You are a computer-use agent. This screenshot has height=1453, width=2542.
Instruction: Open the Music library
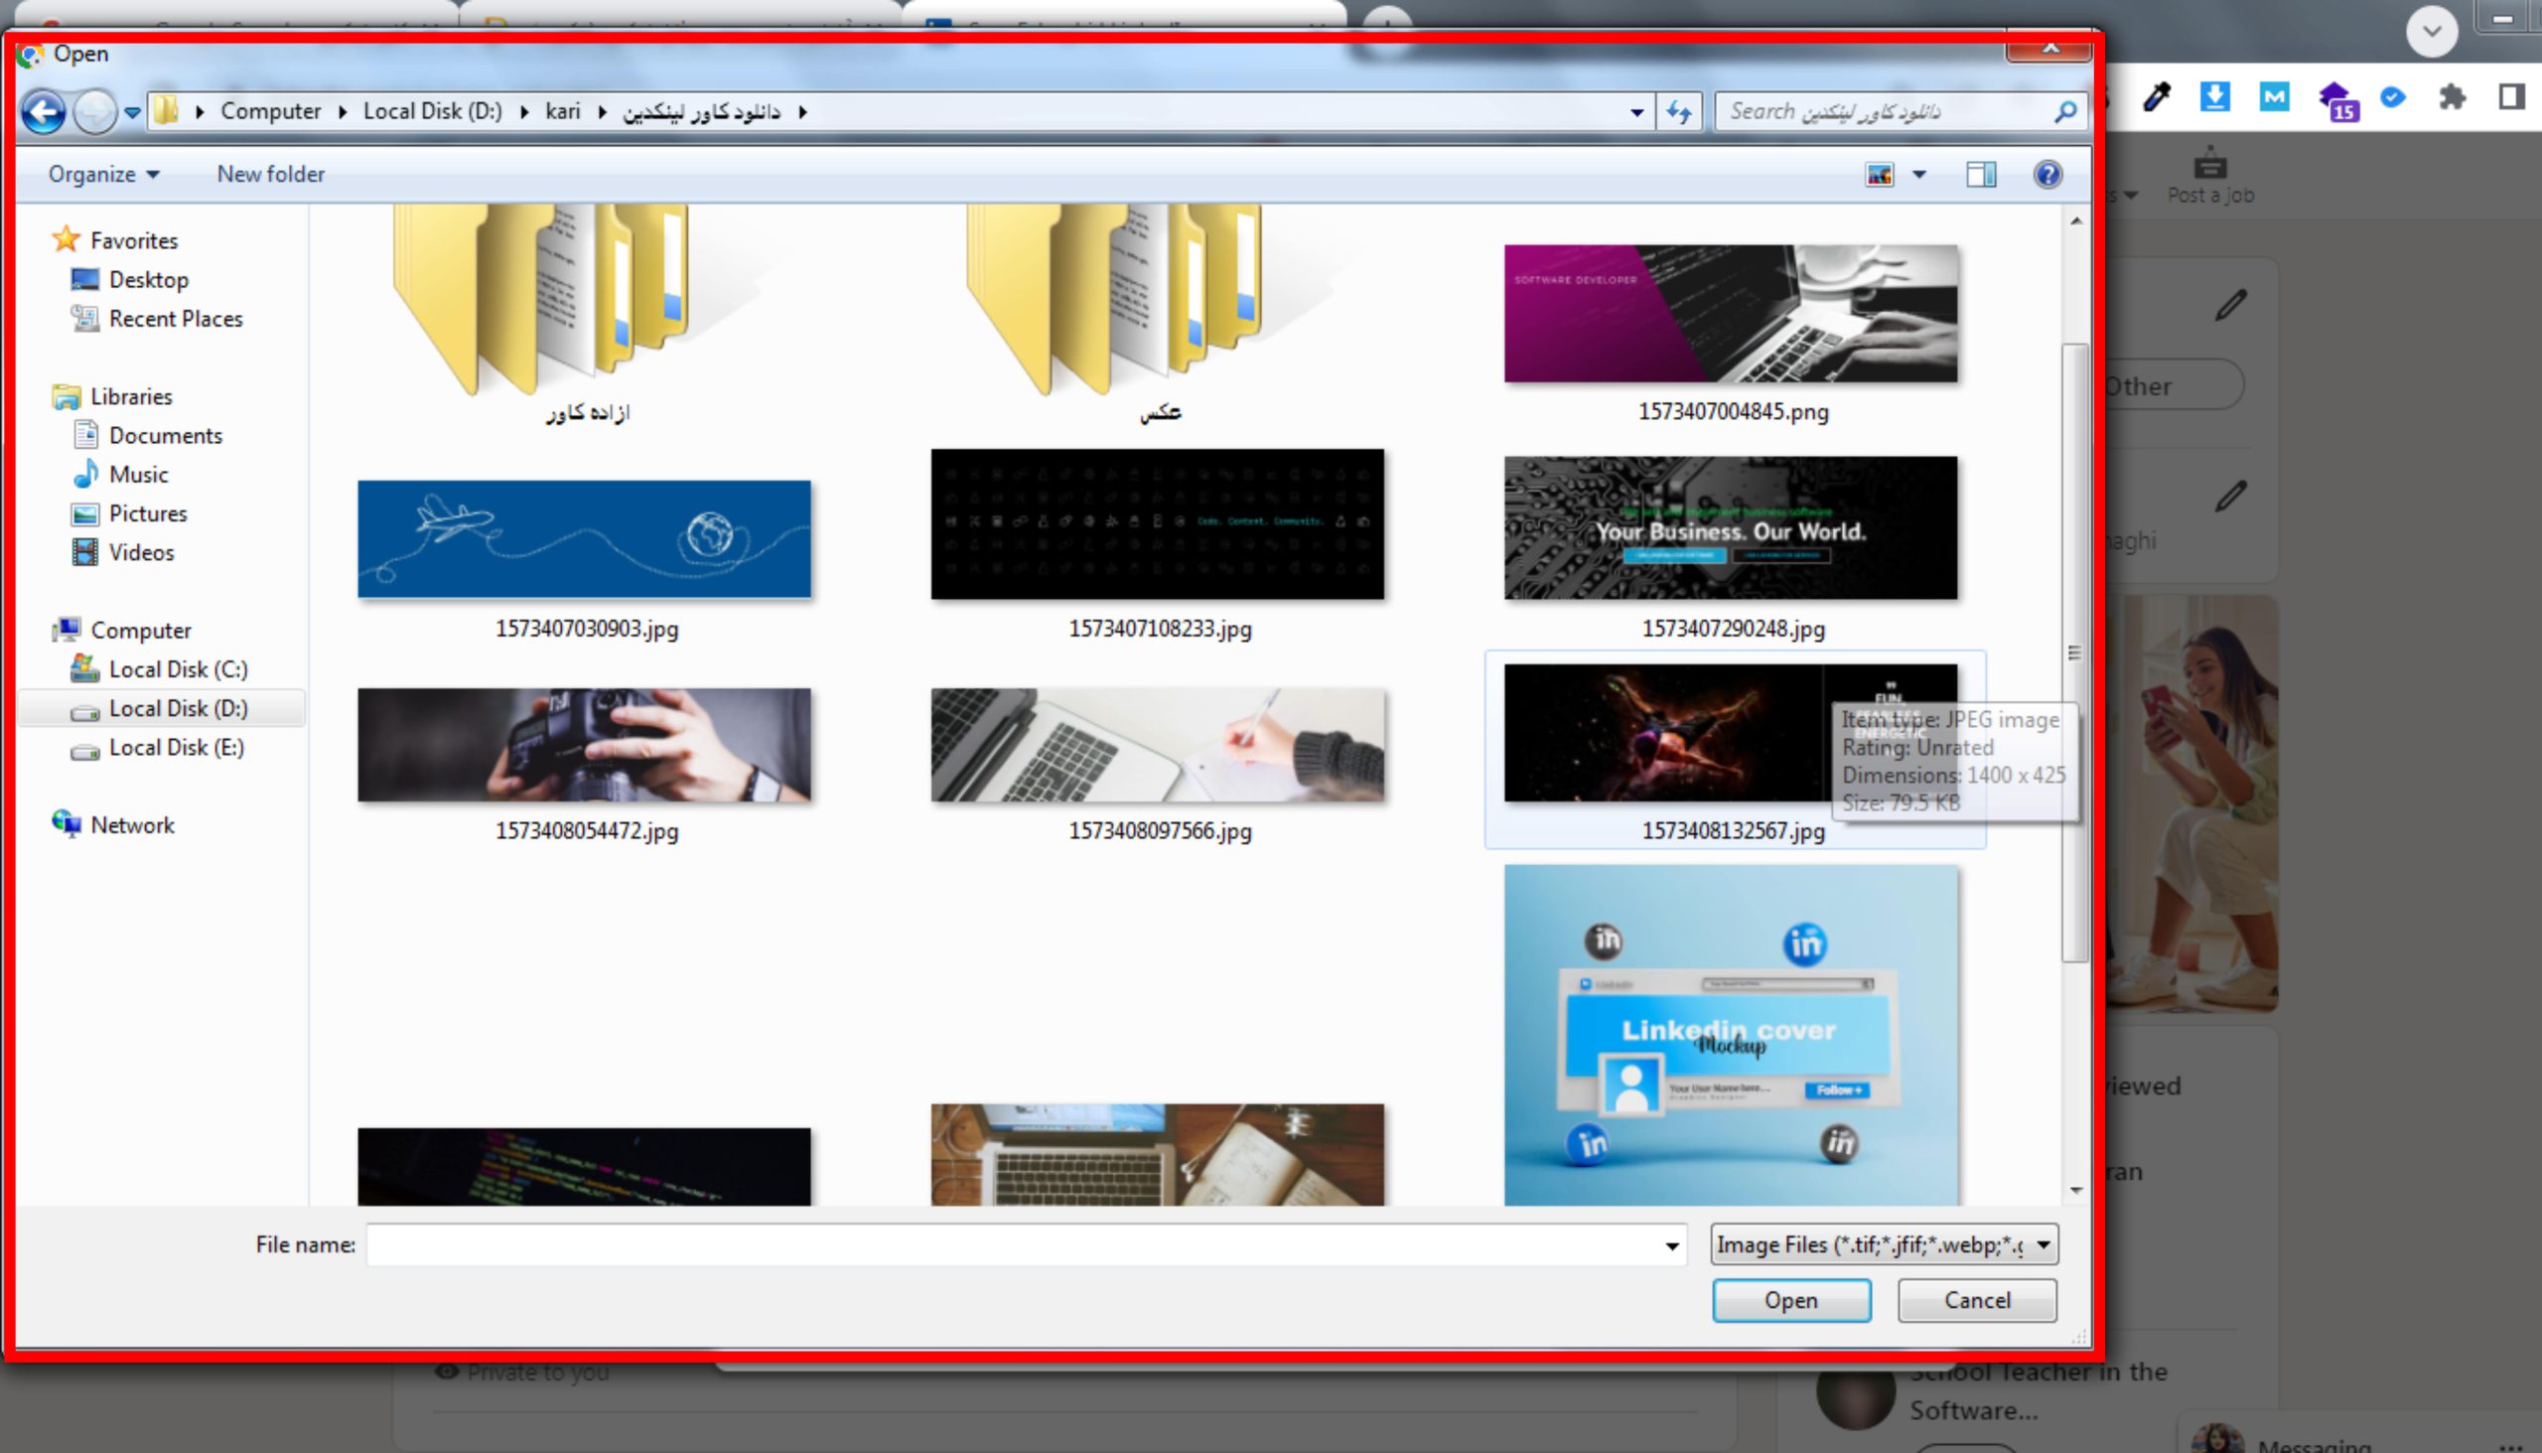pyautogui.click(x=139, y=474)
